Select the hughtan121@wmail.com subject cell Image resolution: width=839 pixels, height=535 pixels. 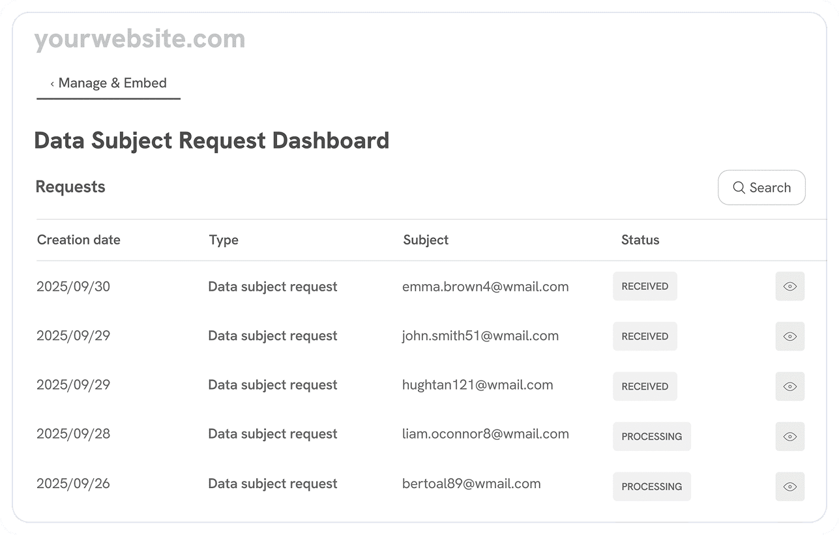[x=477, y=385]
